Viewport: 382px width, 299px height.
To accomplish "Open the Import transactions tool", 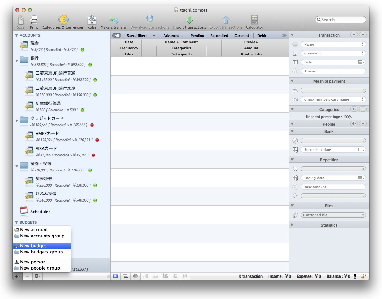I will pyautogui.click(x=189, y=22).
